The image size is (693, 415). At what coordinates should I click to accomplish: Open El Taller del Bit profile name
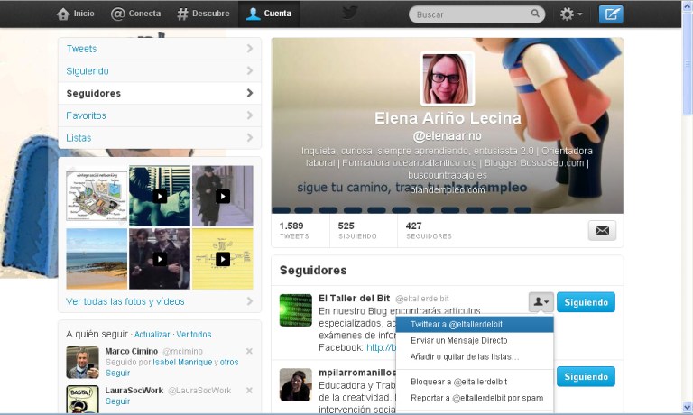355,299
